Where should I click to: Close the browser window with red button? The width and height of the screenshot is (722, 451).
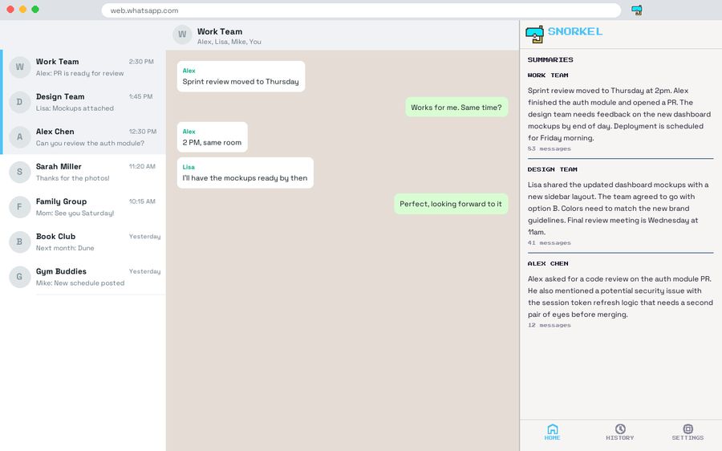10,9
